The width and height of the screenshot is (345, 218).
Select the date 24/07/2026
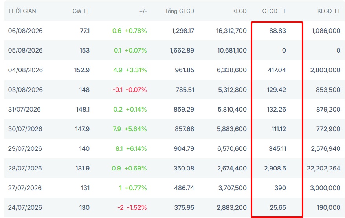[x=25, y=207]
